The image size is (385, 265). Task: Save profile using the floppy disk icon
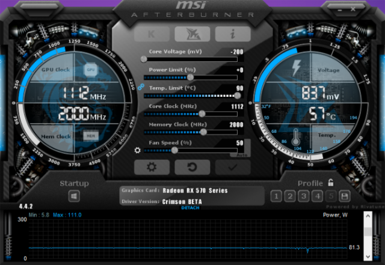345,196
